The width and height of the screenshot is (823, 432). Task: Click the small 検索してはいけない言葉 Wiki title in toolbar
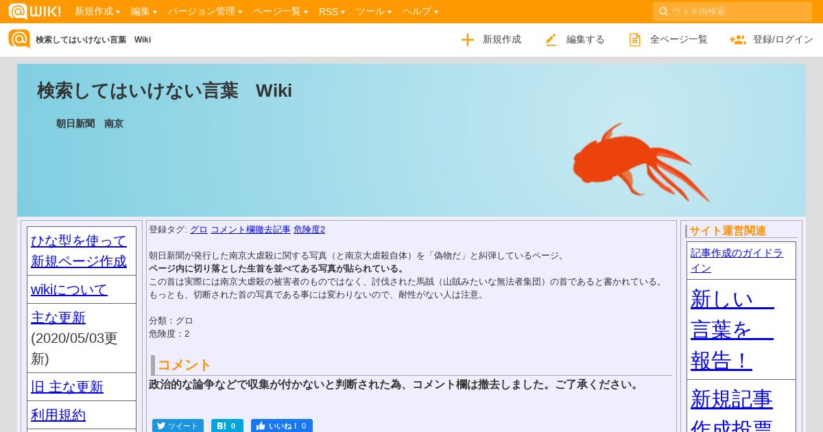[x=93, y=40]
